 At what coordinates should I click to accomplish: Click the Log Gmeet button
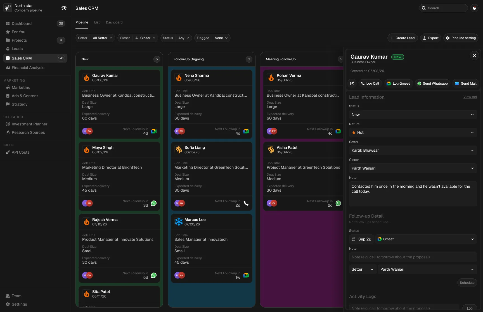click(x=398, y=84)
